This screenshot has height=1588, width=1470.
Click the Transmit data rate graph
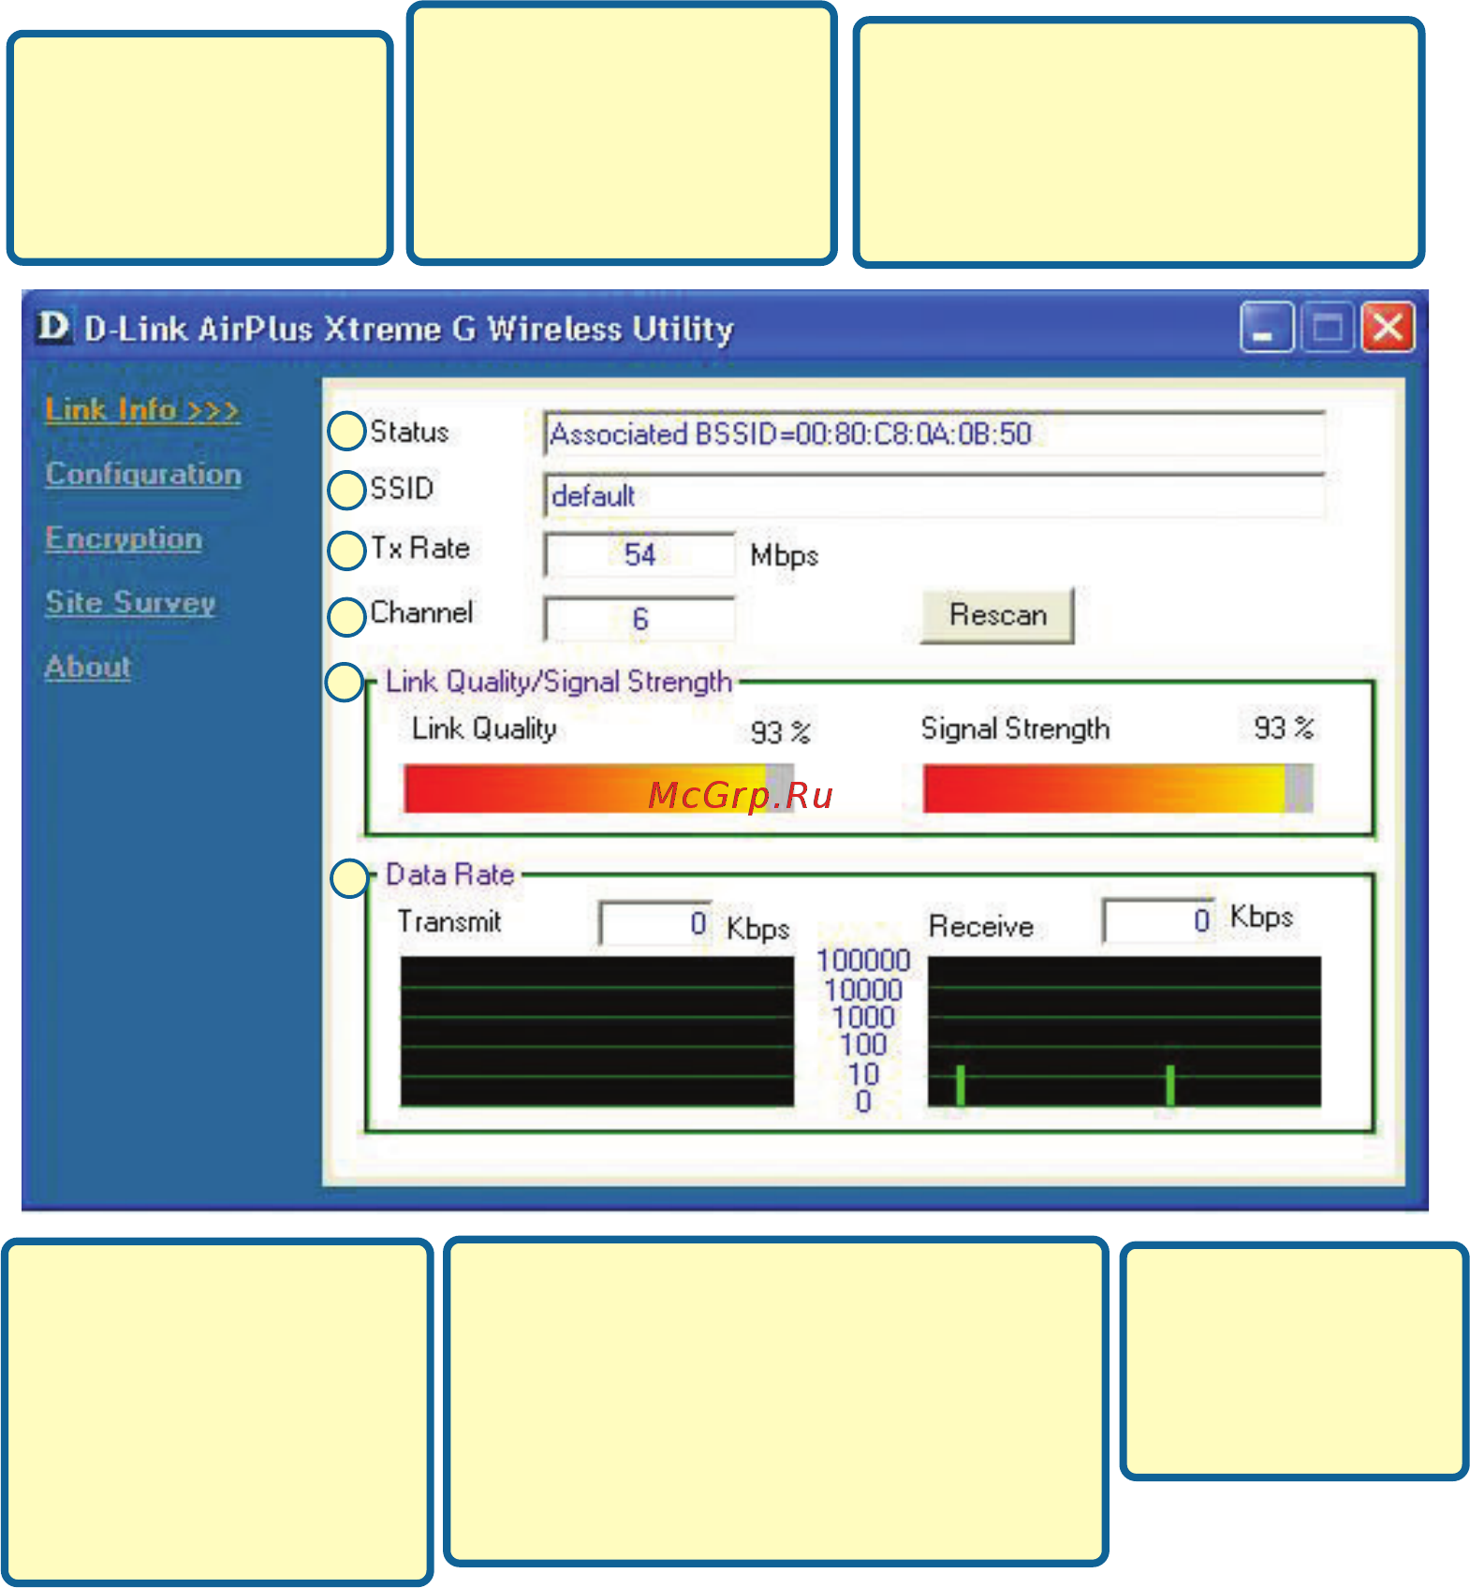click(597, 1031)
